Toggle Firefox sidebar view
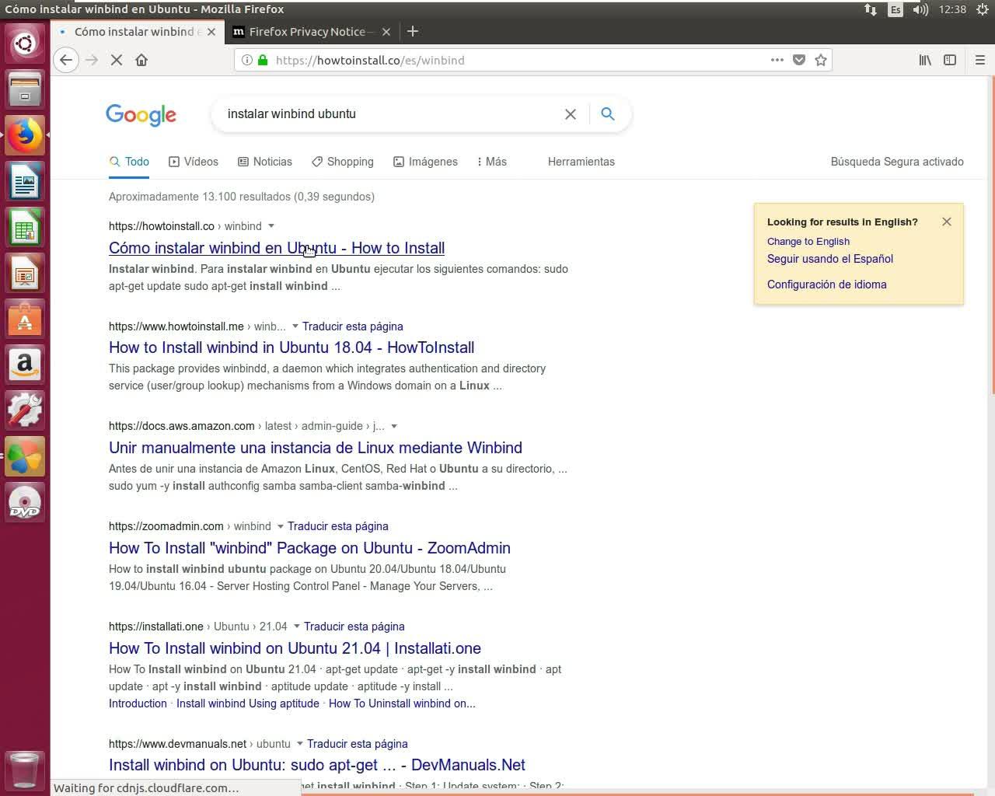 [x=950, y=60]
